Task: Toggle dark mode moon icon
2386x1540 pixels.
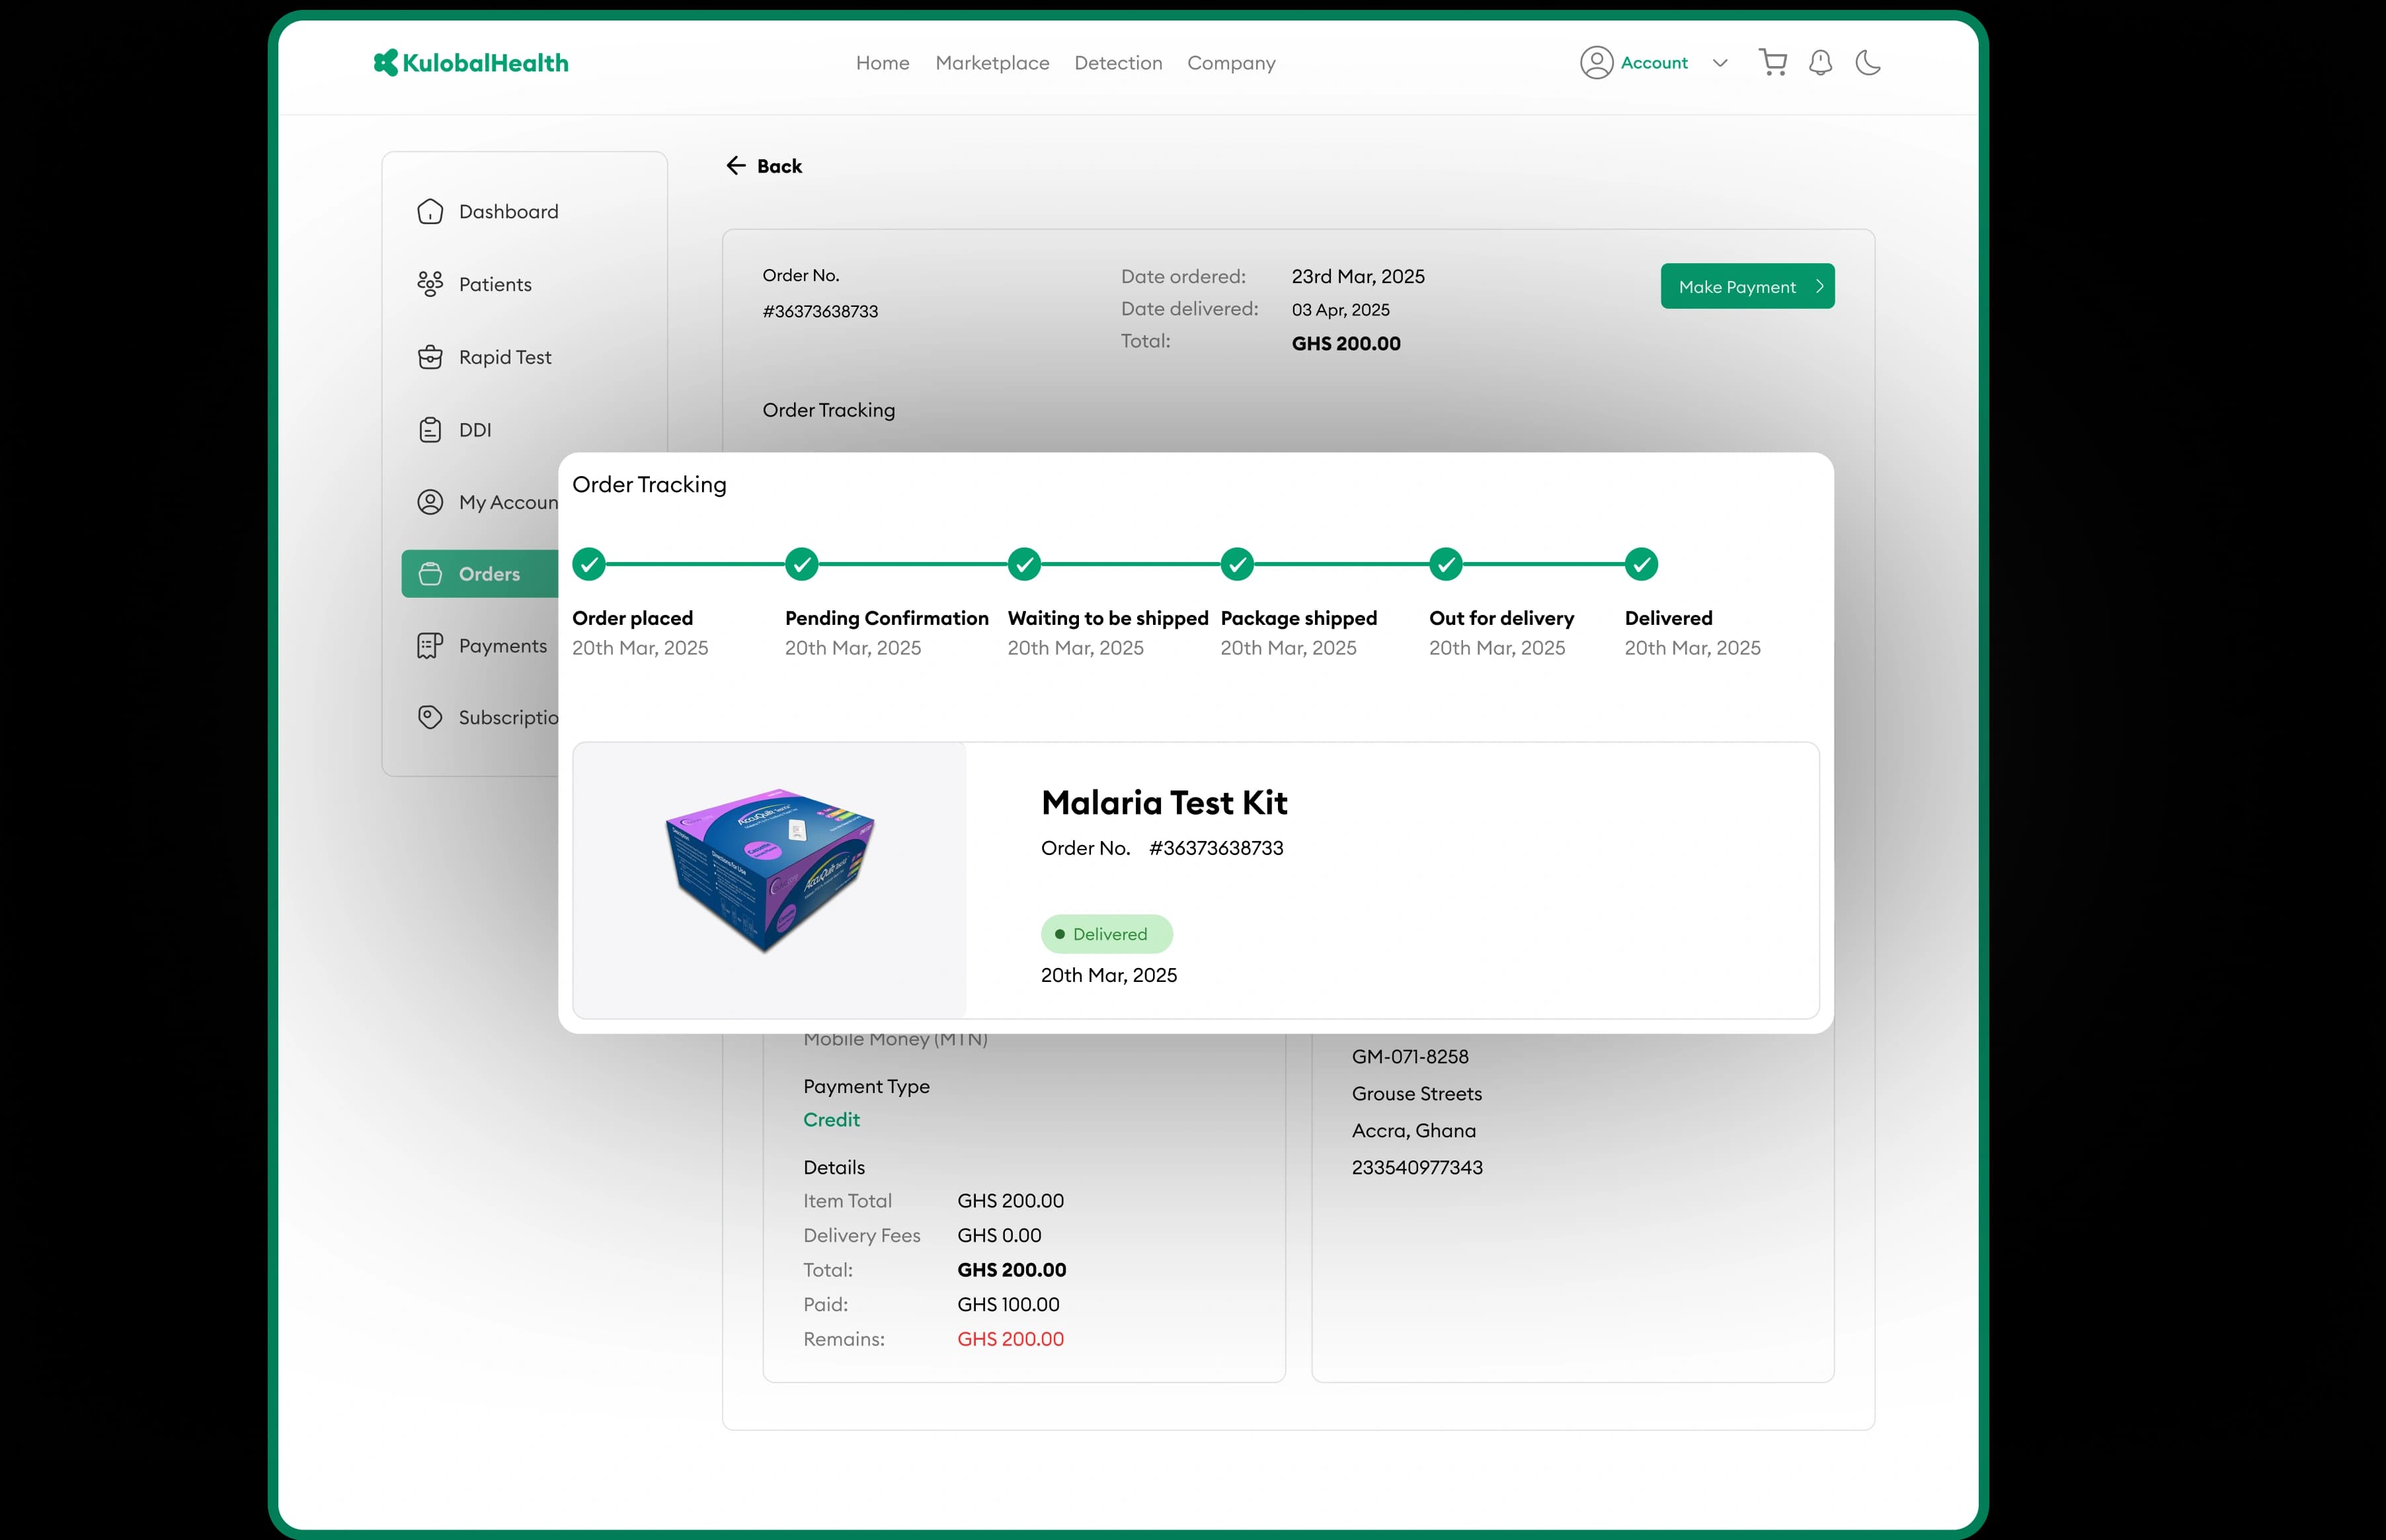Action: pos(1867,63)
